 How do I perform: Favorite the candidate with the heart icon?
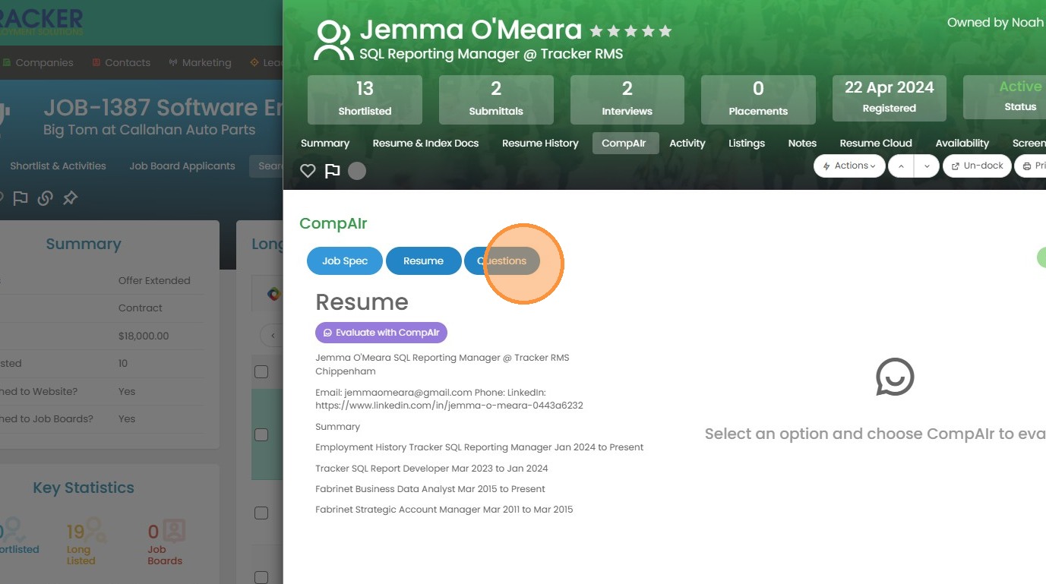308,171
